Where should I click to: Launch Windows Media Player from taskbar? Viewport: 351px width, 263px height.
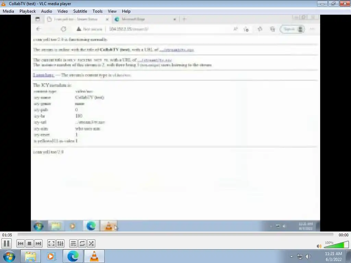51,256
